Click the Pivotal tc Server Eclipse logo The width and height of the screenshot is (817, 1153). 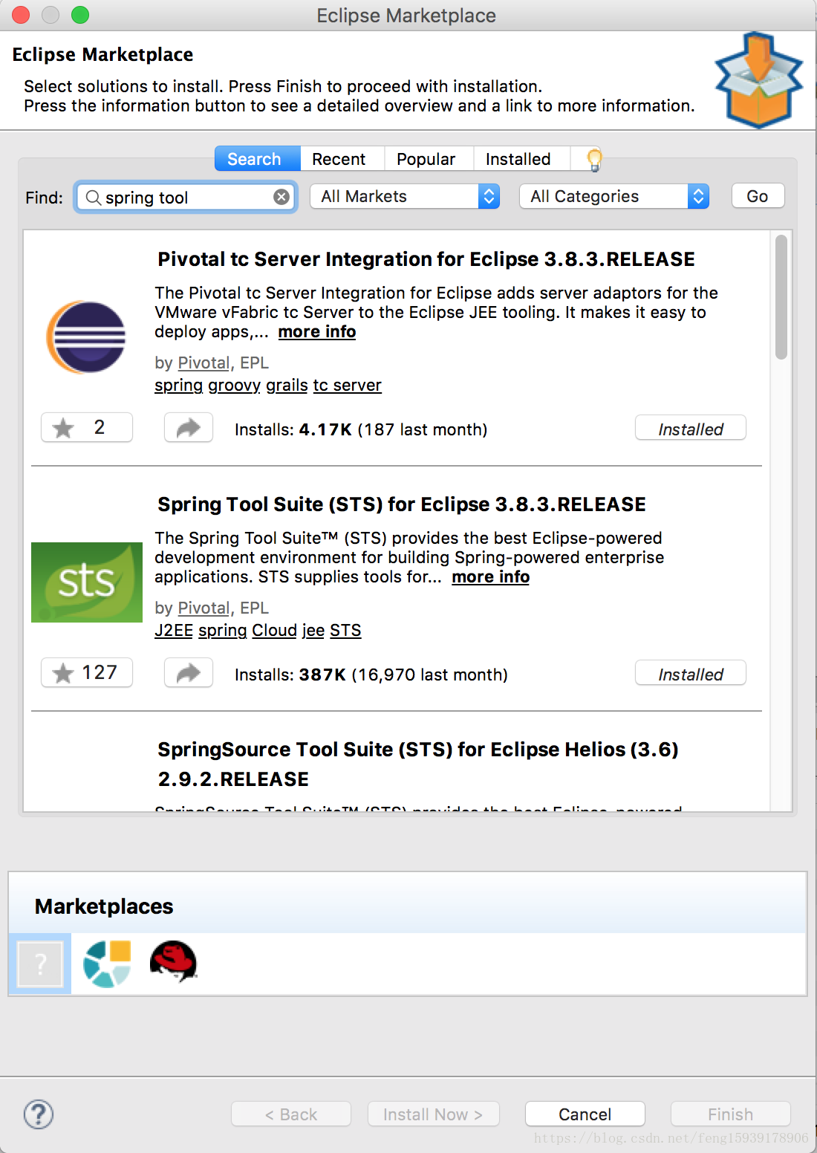pos(87,337)
